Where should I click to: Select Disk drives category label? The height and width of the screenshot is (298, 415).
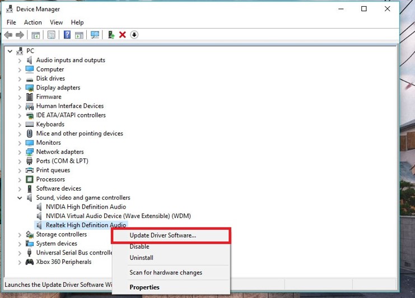click(x=50, y=78)
